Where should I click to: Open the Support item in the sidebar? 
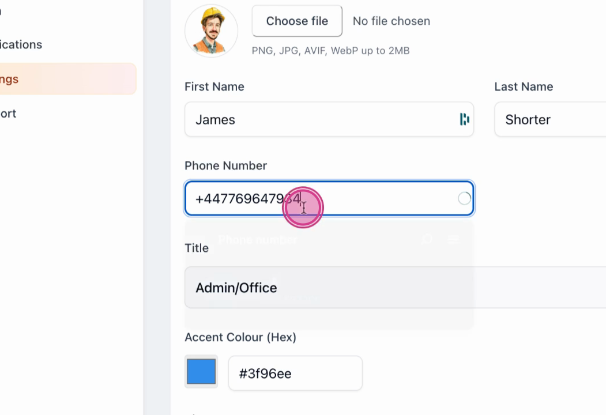coord(8,114)
